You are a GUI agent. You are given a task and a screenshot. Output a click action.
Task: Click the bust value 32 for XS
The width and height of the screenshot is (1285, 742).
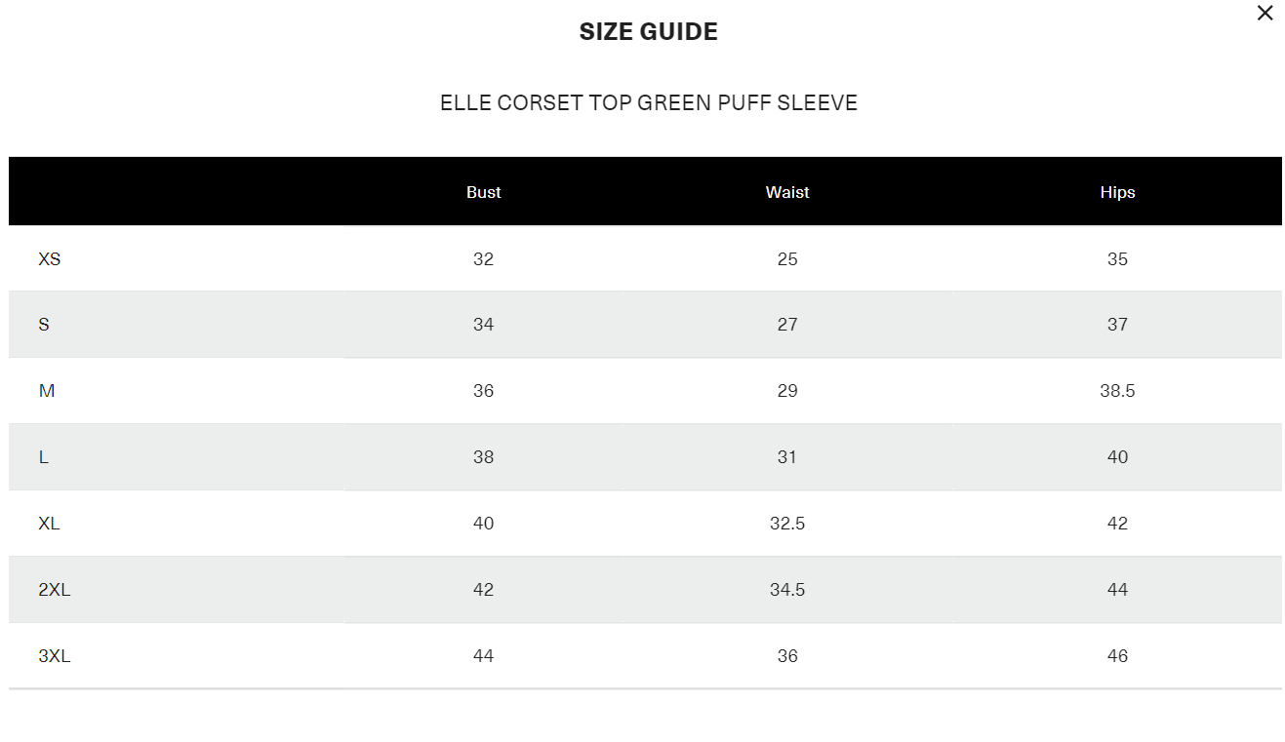(483, 259)
